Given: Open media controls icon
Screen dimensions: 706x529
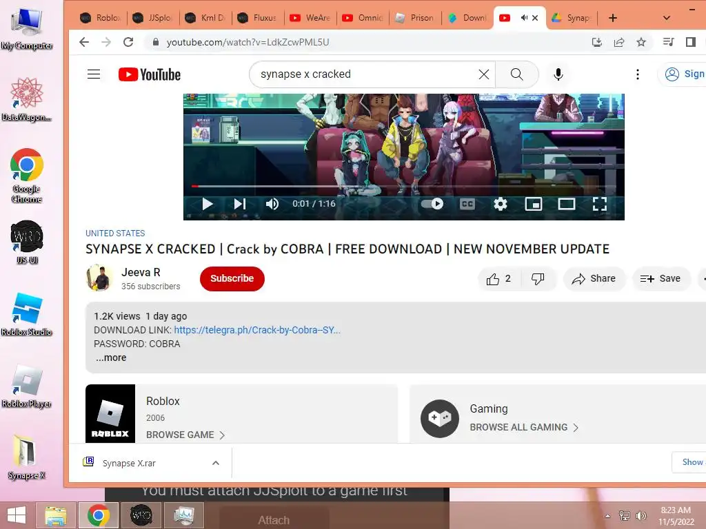Looking at the screenshot, I should click(x=668, y=42).
